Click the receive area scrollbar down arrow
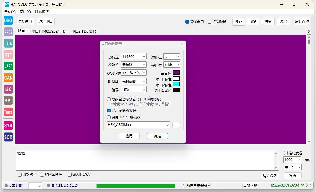This screenshot has width=316, height=192. point(309,142)
